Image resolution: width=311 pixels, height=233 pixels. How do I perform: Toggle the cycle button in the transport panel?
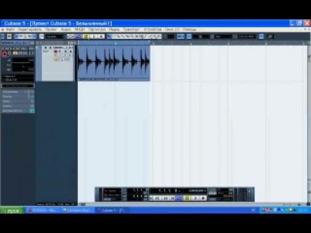pos(179,198)
